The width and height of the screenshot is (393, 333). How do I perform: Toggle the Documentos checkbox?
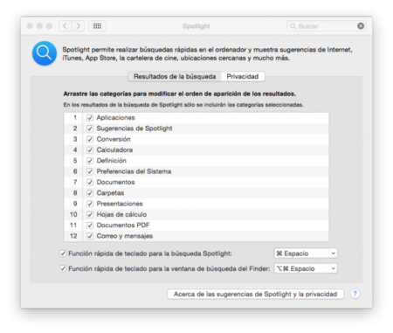tap(90, 183)
